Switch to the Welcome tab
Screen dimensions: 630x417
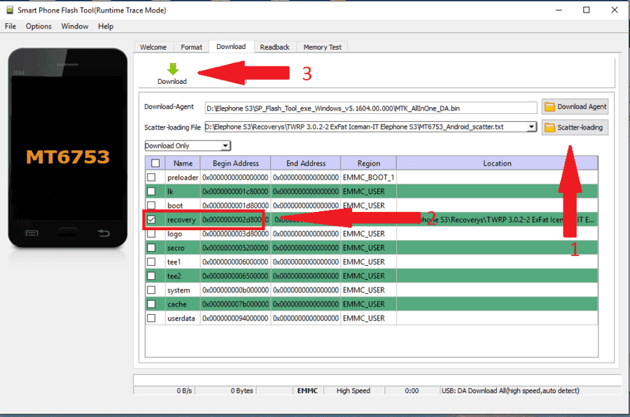(153, 47)
